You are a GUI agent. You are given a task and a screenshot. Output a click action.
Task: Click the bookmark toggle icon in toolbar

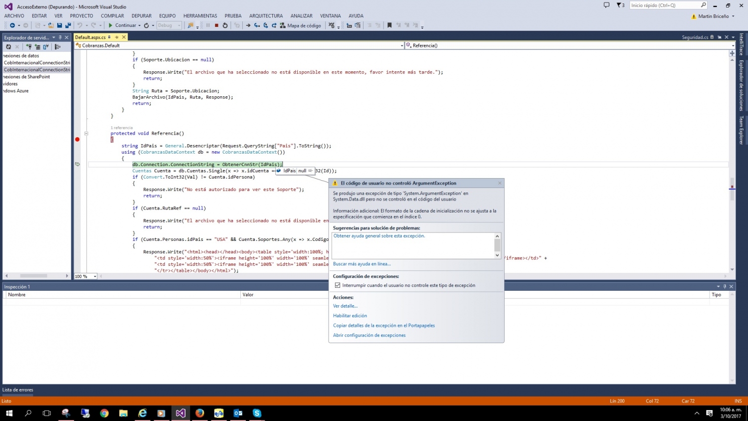click(389, 25)
